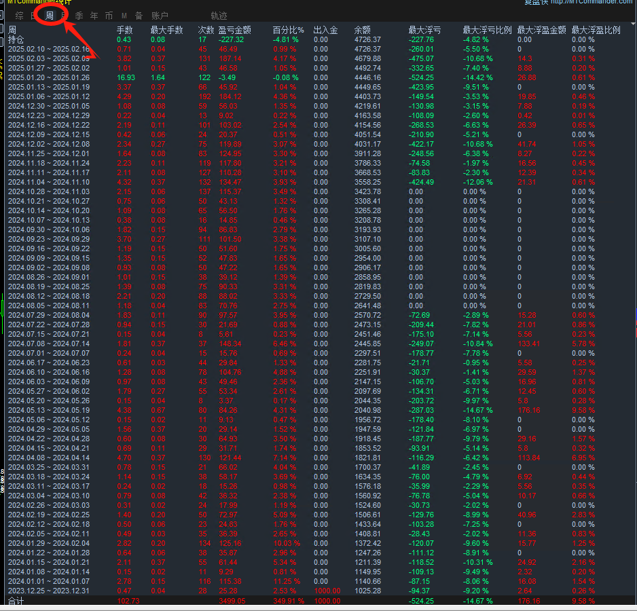
Task: Click the 手数 column header
Action: pyautogui.click(x=125, y=30)
